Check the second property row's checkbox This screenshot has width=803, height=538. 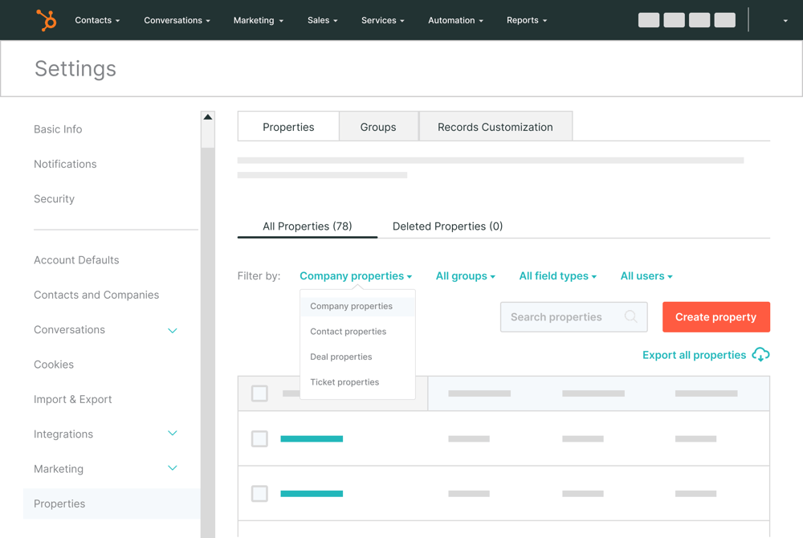tap(259, 494)
